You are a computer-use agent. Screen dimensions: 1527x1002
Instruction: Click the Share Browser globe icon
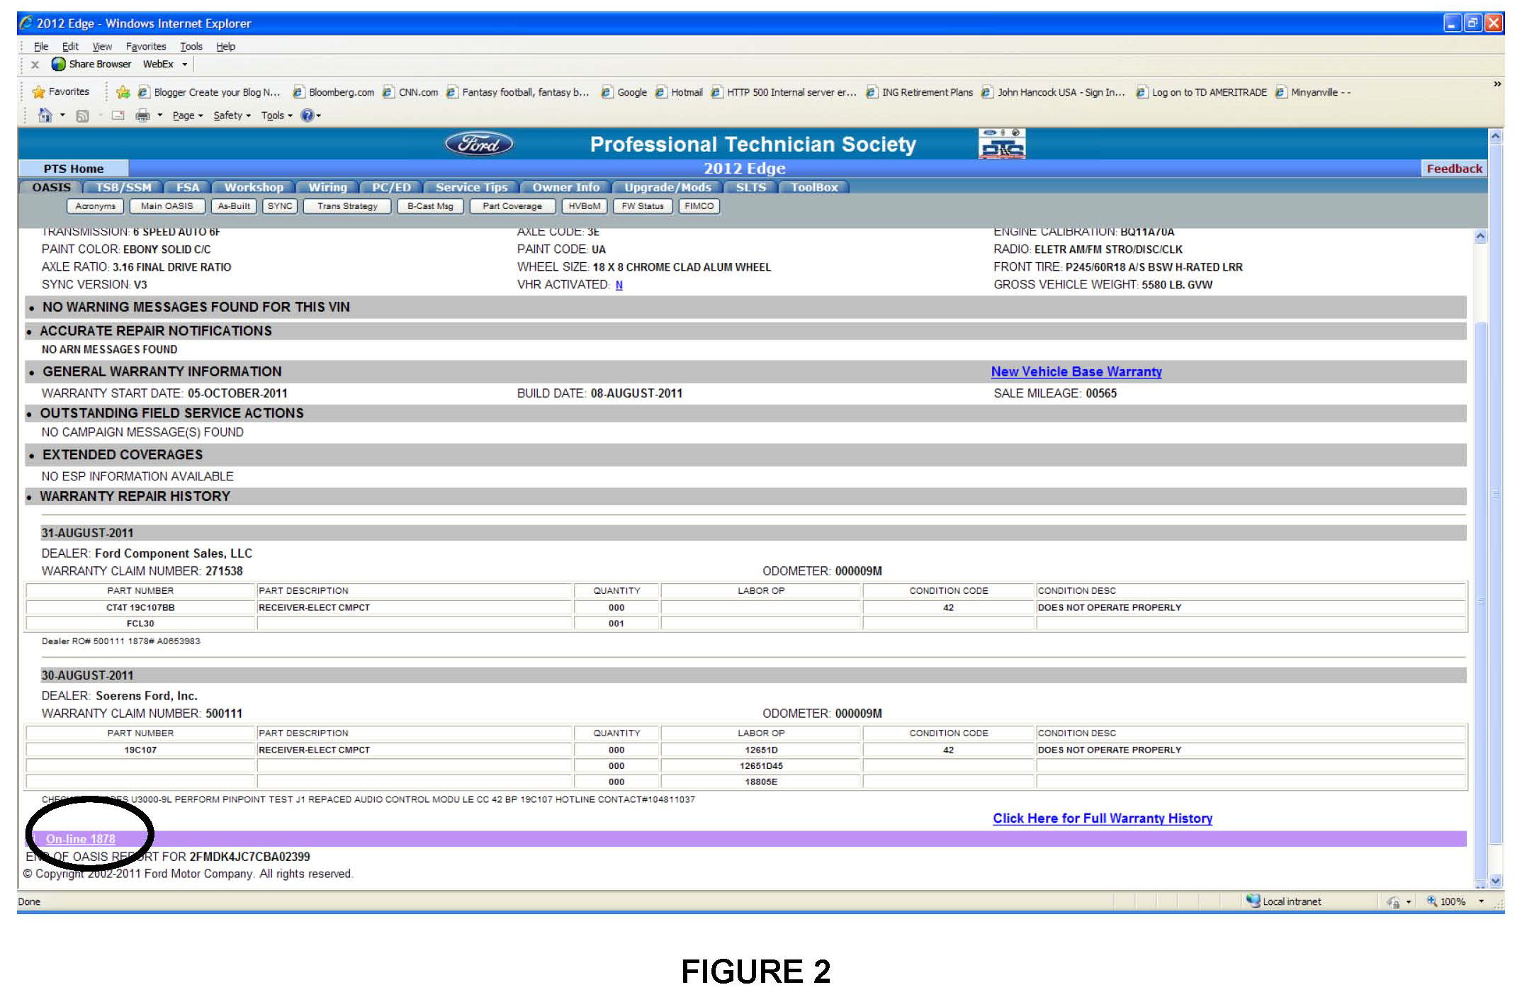pos(59,64)
